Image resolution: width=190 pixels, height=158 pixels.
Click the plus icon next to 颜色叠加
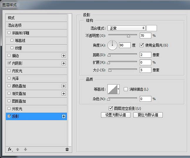[x=63, y=86]
